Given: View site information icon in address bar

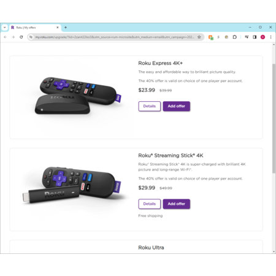Looking at the screenshot, I should [x=31, y=37].
